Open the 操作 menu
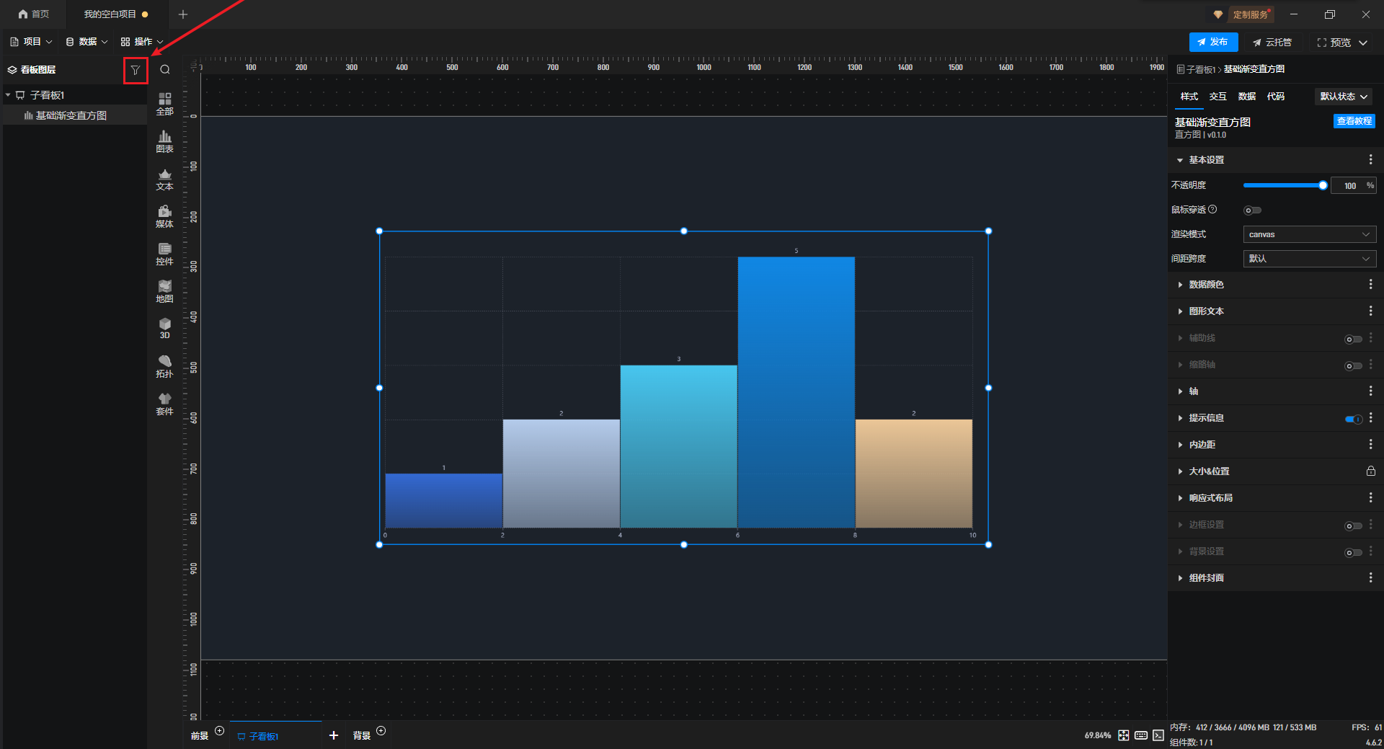Screen dimensions: 1384x749 142,42
